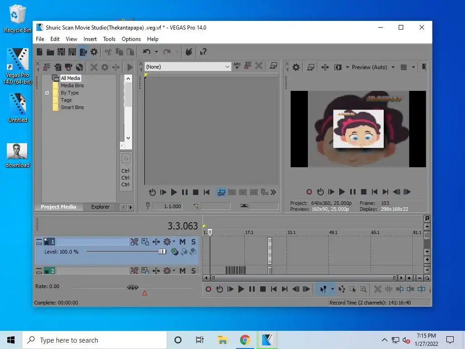
Task: Open the overlays grid icon in the preview
Action: point(404,67)
